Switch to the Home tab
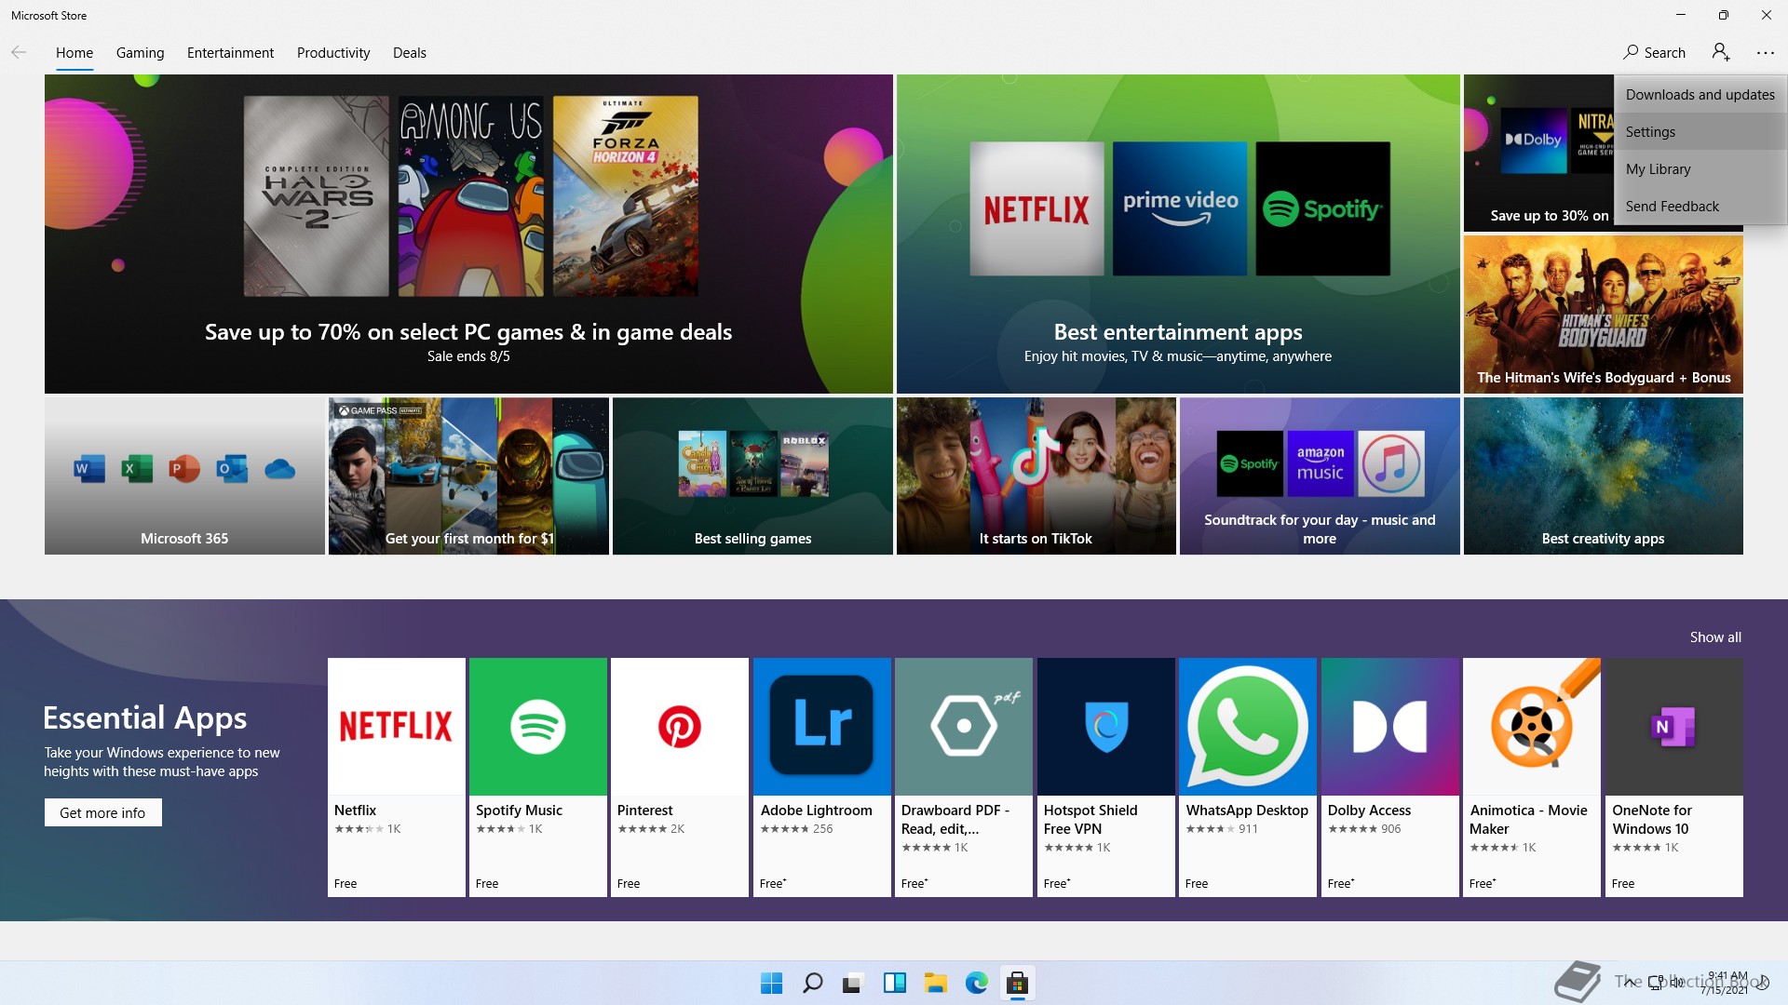 (74, 53)
